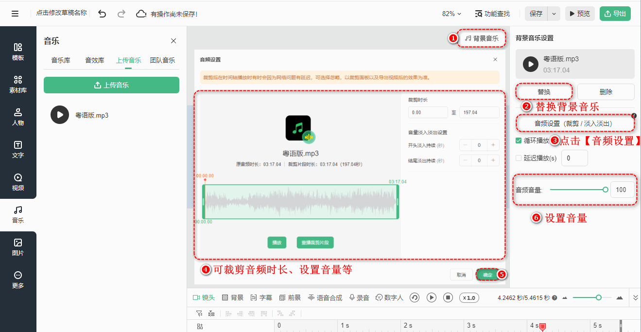This screenshot has width=641, height=332.
Task: Open the 文字 sidebar panel
Action: click(18, 149)
